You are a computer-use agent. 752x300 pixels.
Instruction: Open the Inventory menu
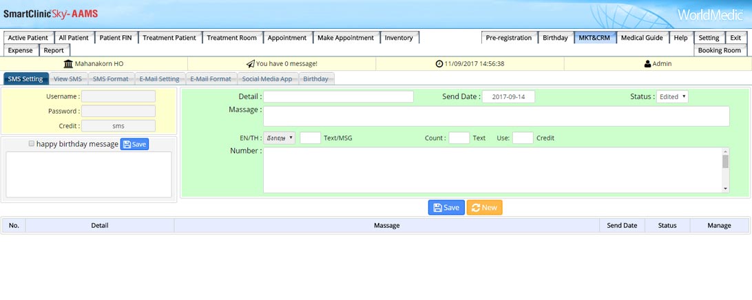[x=399, y=38]
